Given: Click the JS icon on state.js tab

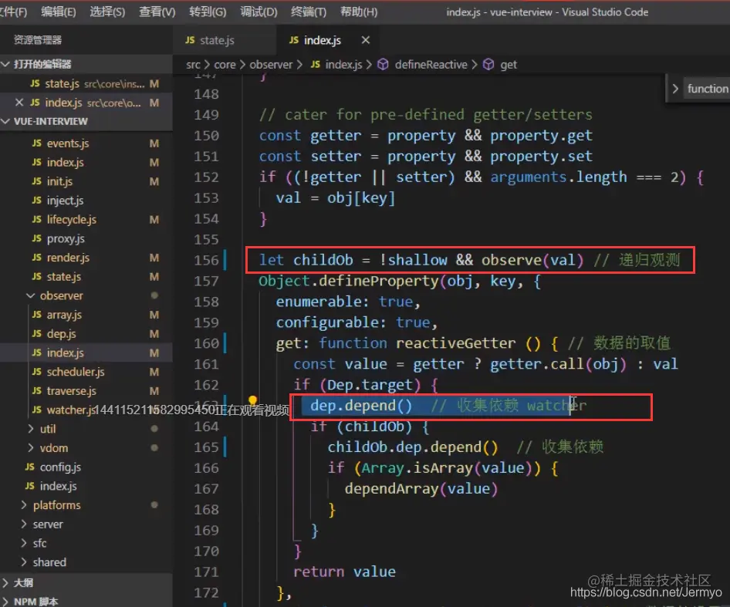Looking at the screenshot, I should point(190,40).
